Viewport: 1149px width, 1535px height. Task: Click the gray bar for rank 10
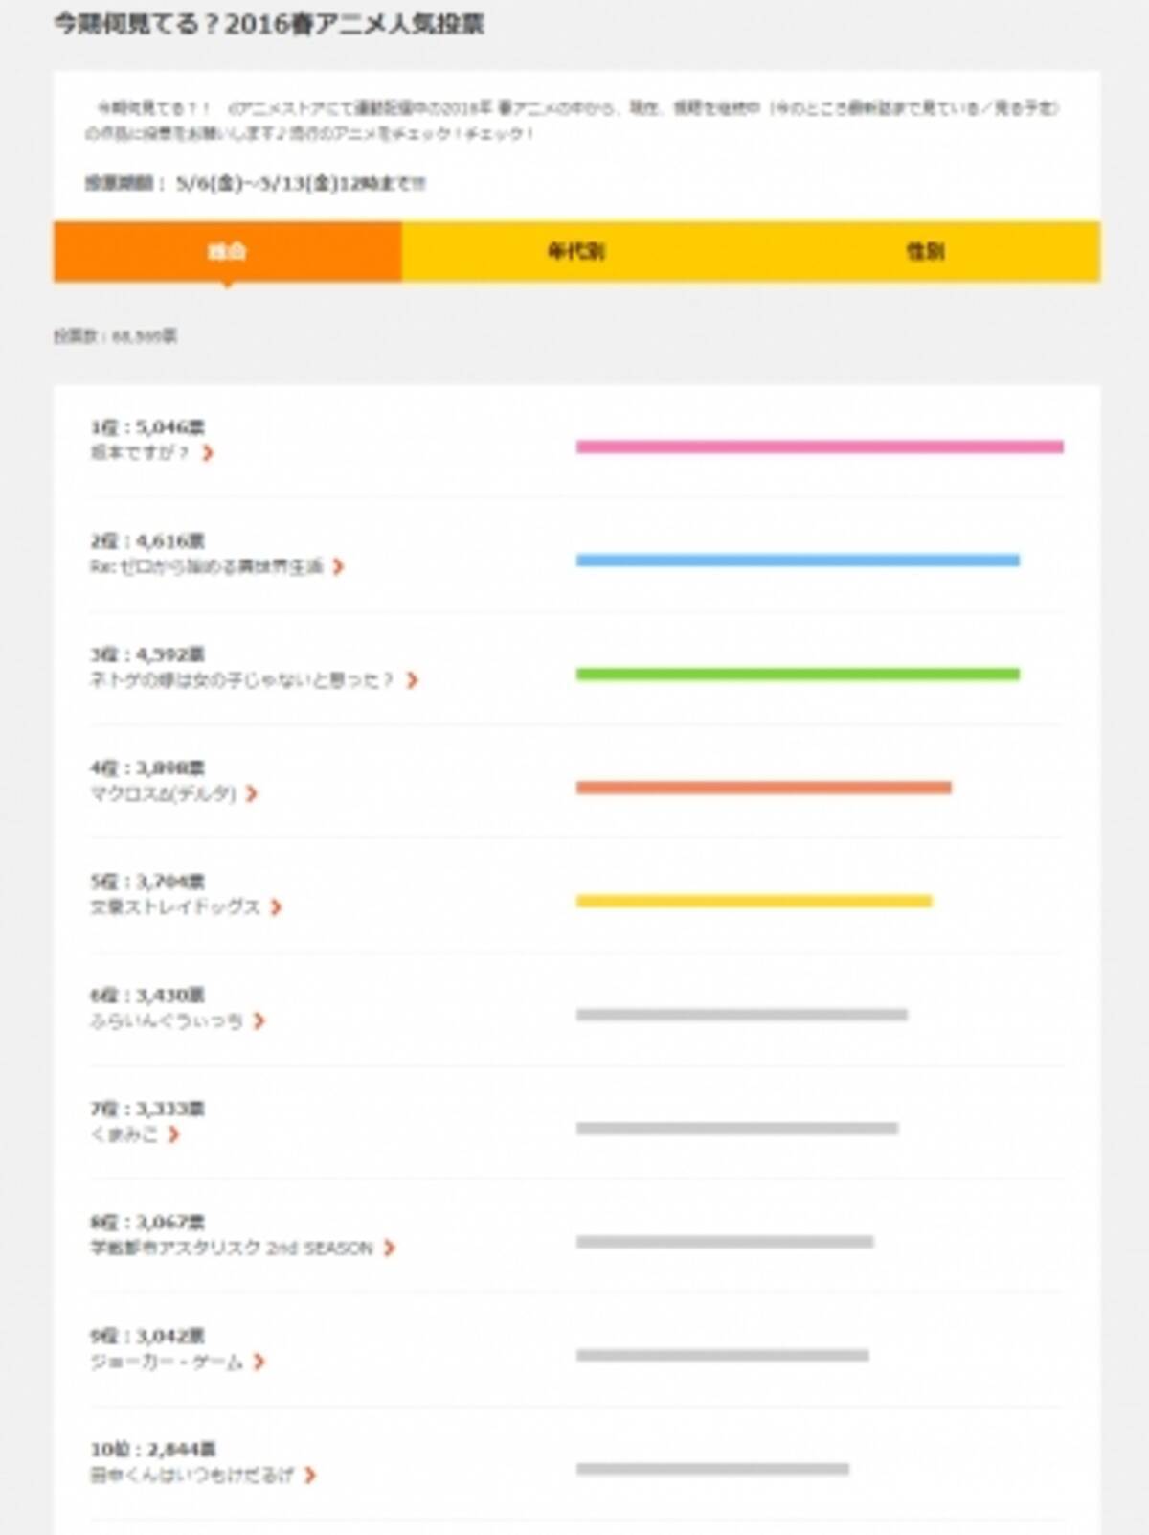712,1469
